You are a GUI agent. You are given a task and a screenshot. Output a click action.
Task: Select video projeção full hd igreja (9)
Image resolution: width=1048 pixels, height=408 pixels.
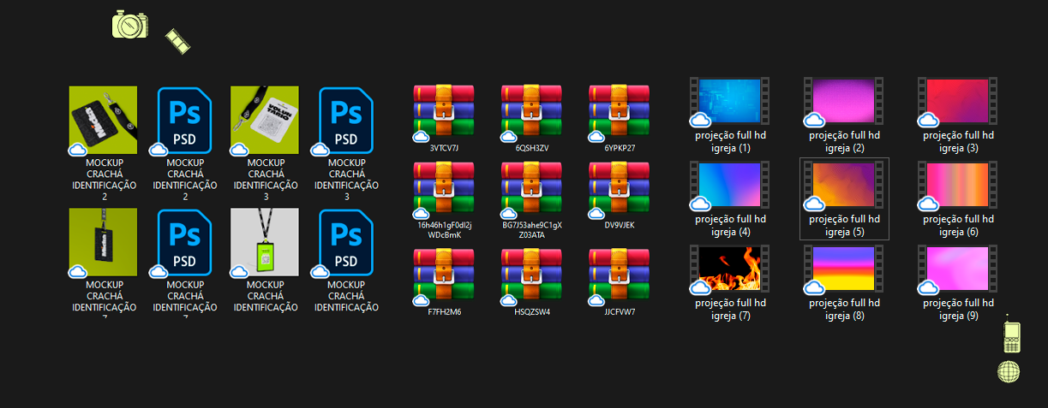(x=958, y=269)
